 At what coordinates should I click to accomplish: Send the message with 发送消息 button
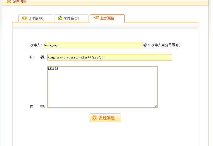(105, 118)
